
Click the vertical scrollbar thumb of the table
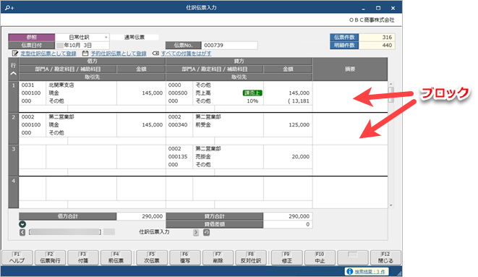(x=390, y=95)
